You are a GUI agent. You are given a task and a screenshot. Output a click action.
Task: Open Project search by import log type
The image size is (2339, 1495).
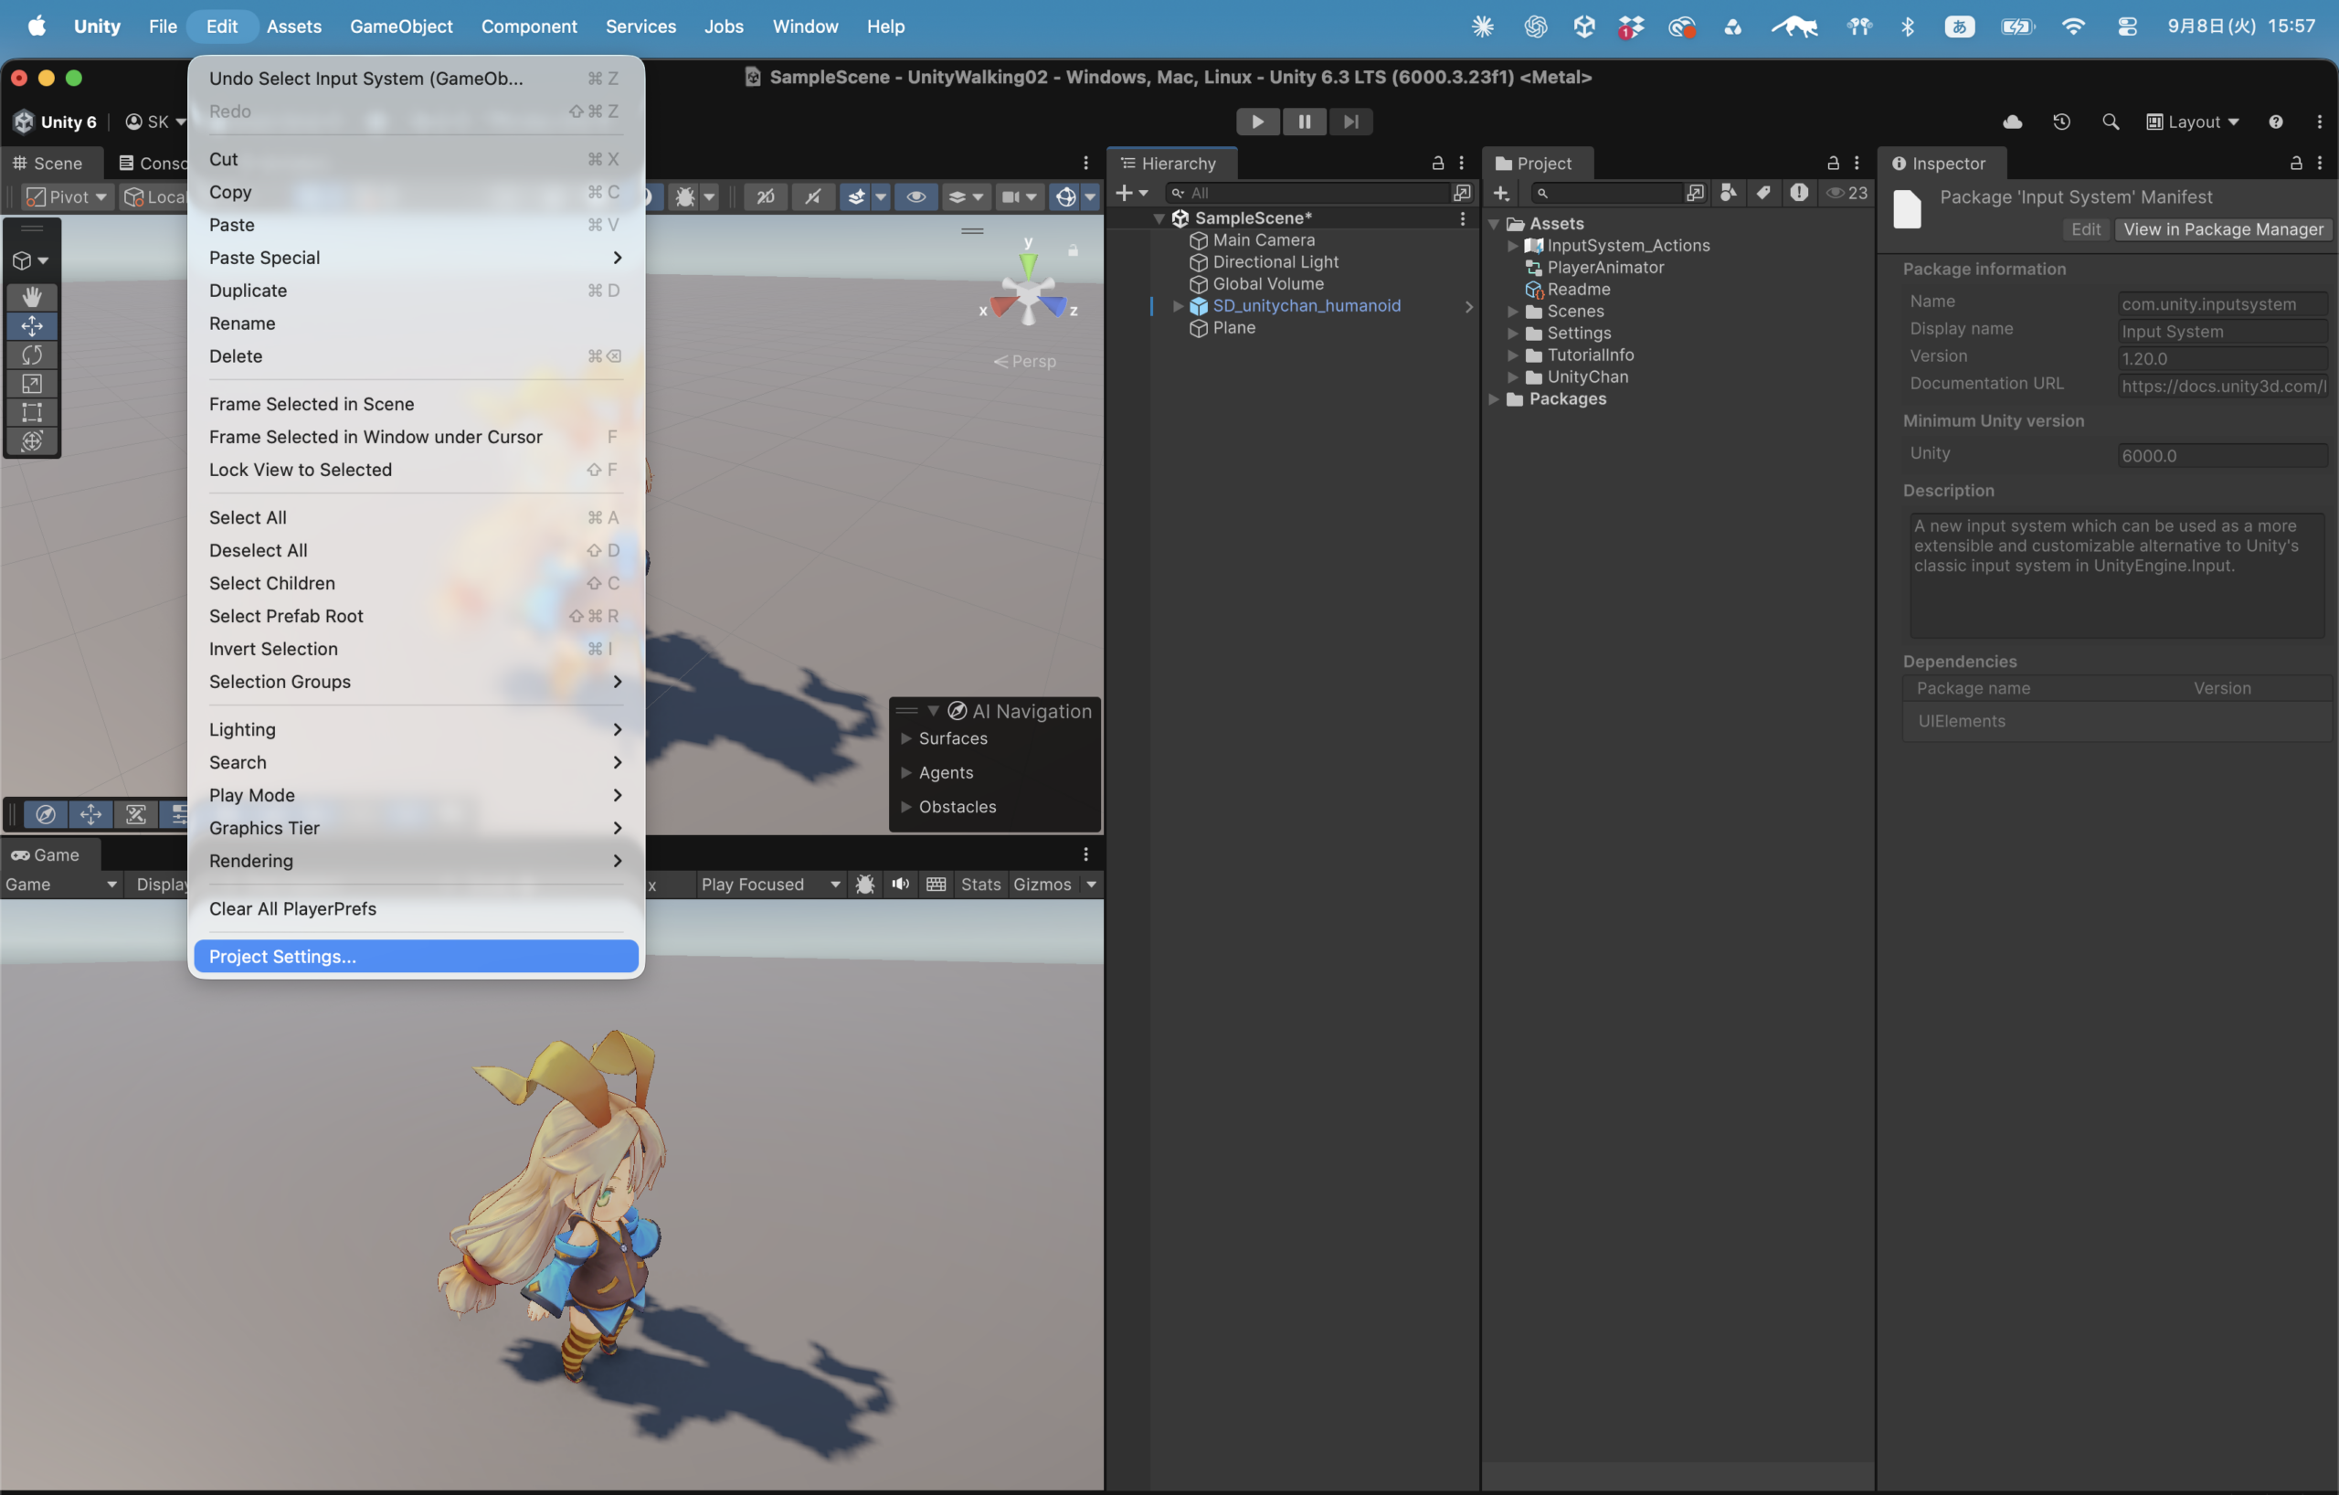click(x=1799, y=192)
